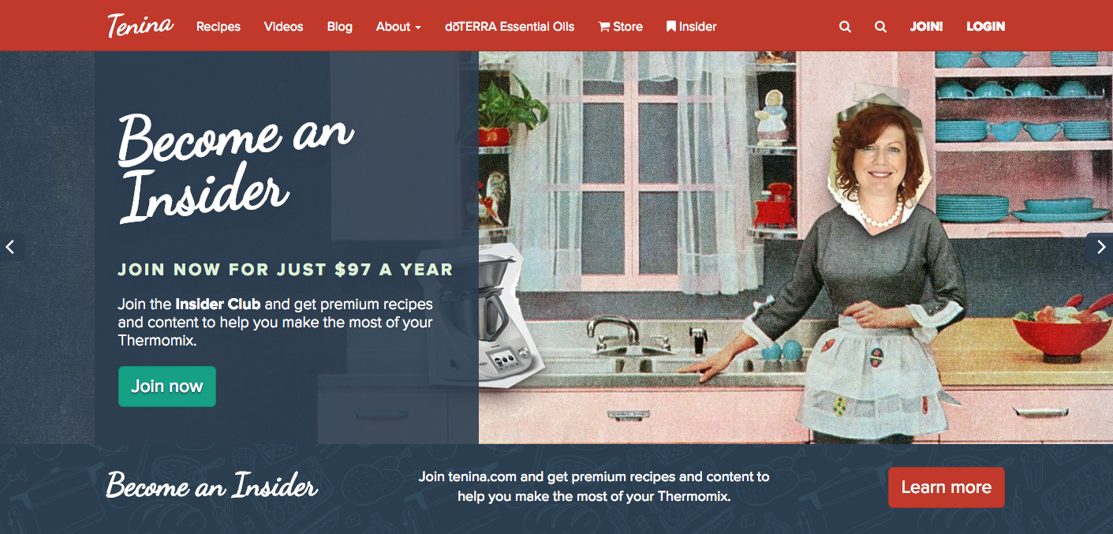Open the Blog menu item

(340, 27)
